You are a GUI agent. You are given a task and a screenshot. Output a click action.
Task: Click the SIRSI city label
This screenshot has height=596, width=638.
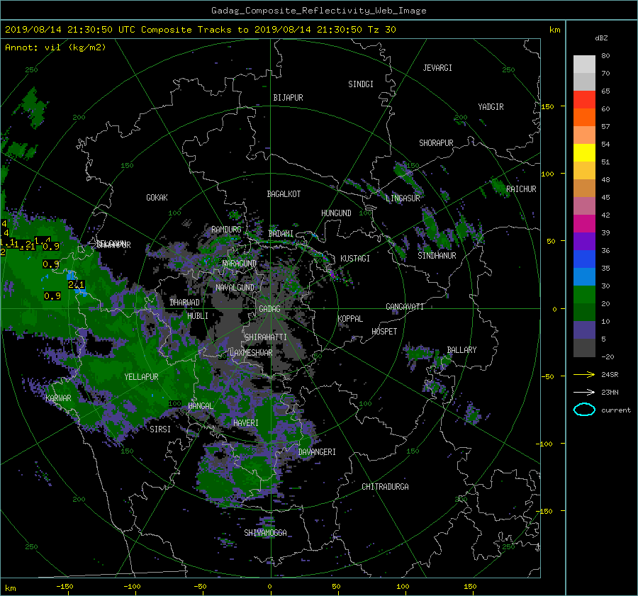coord(160,429)
